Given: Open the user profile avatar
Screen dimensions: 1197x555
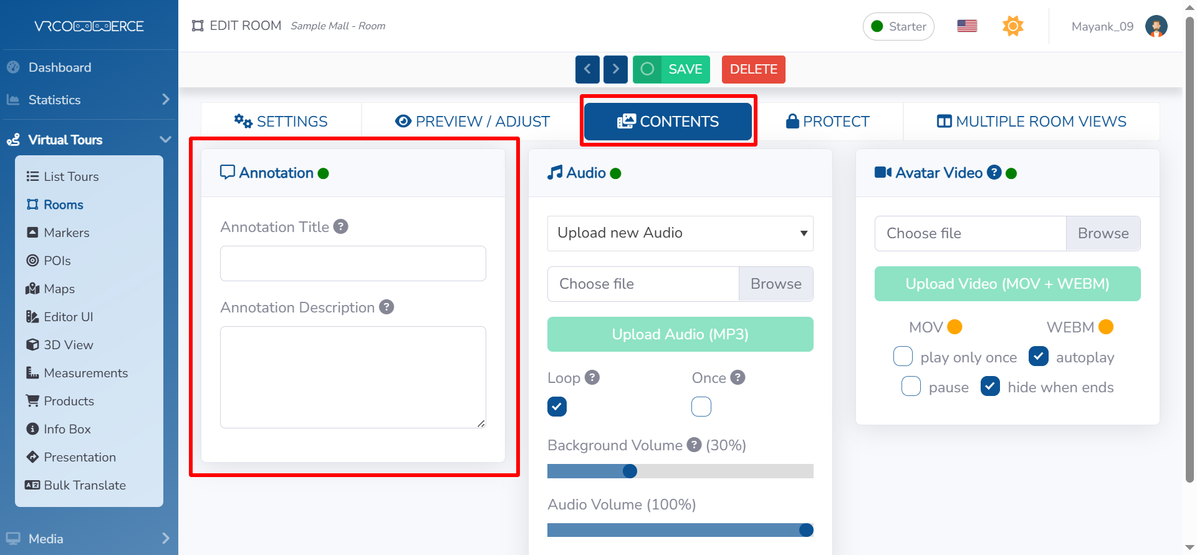Looking at the screenshot, I should (x=1156, y=26).
